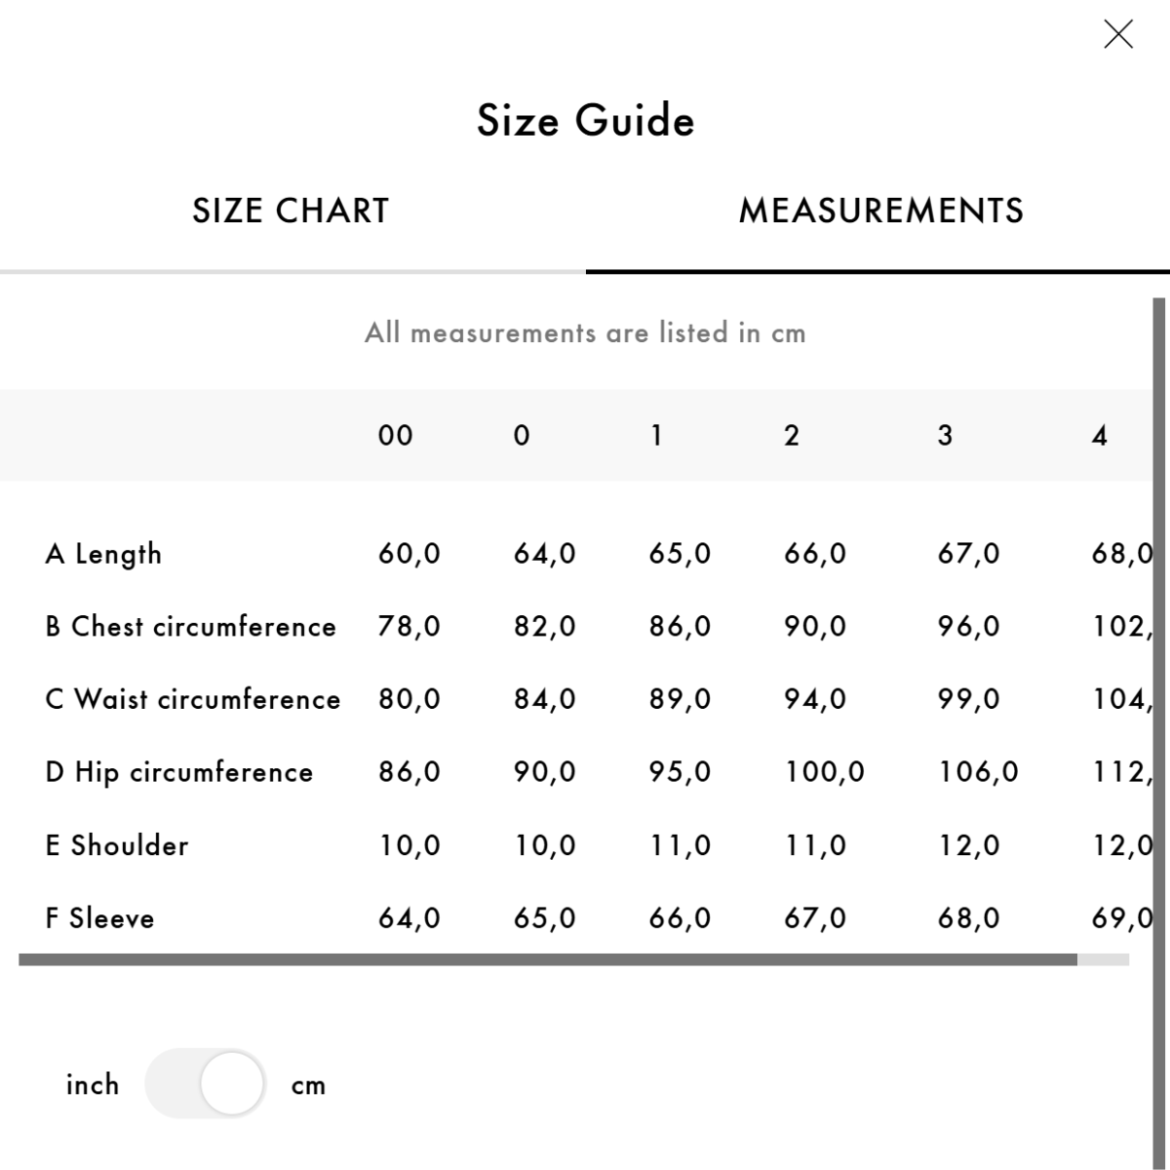Image resolution: width=1170 pixels, height=1170 pixels.
Task: Click the size 1 column header
Action: pyautogui.click(x=656, y=435)
